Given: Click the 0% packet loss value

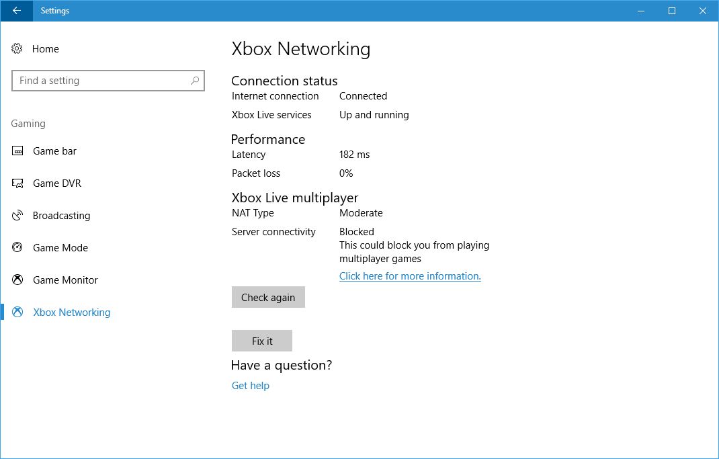Looking at the screenshot, I should click(x=346, y=173).
